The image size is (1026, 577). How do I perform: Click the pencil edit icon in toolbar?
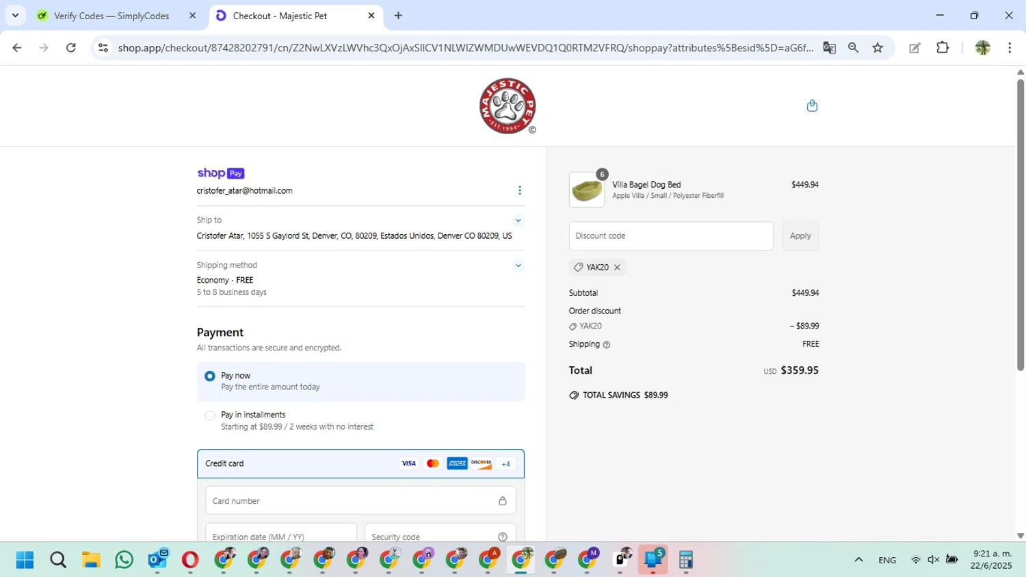(915, 48)
